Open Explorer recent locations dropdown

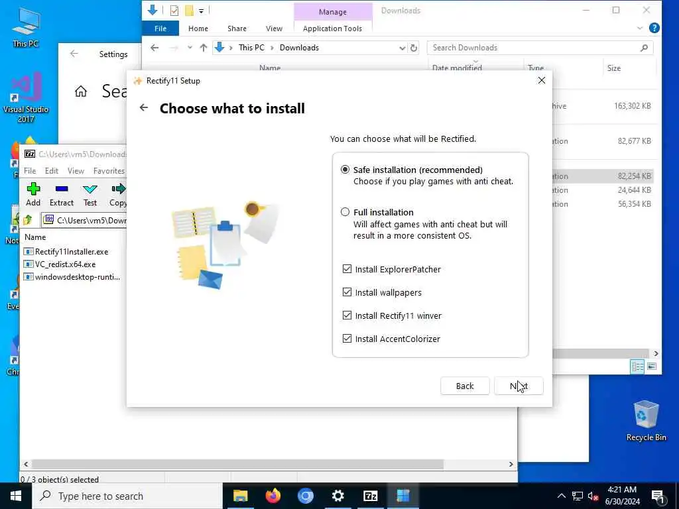(190, 48)
